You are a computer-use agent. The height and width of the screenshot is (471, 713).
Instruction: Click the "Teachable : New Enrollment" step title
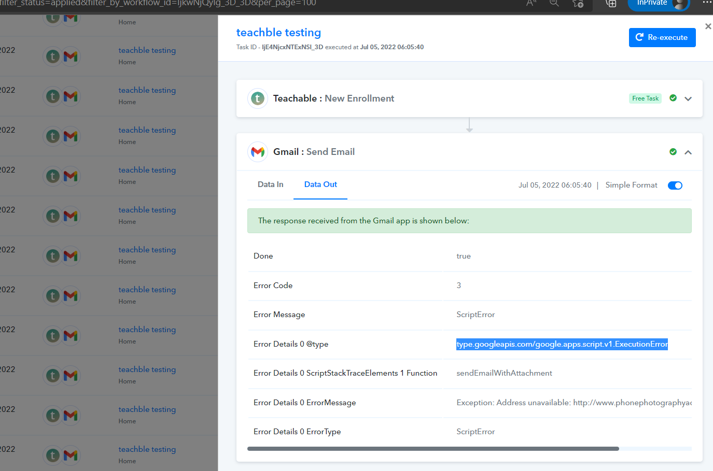click(x=333, y=98)
